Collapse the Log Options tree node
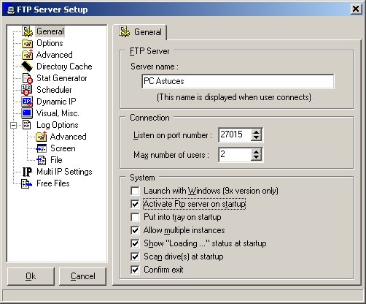This screenshot has height=304, width=366. (14, 125)
